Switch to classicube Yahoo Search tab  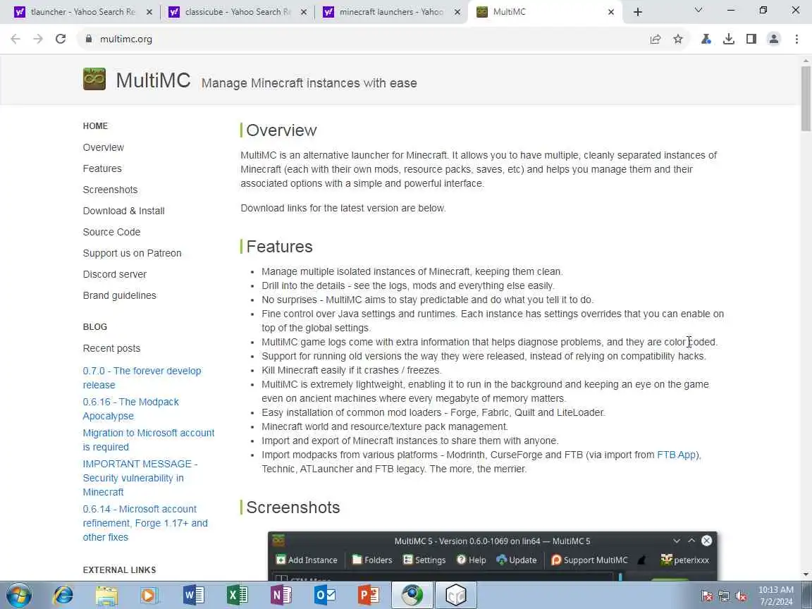[x=237, y=12]
